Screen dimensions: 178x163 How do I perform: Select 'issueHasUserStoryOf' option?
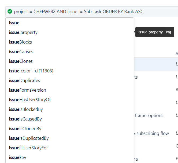(x=70, y=100)
